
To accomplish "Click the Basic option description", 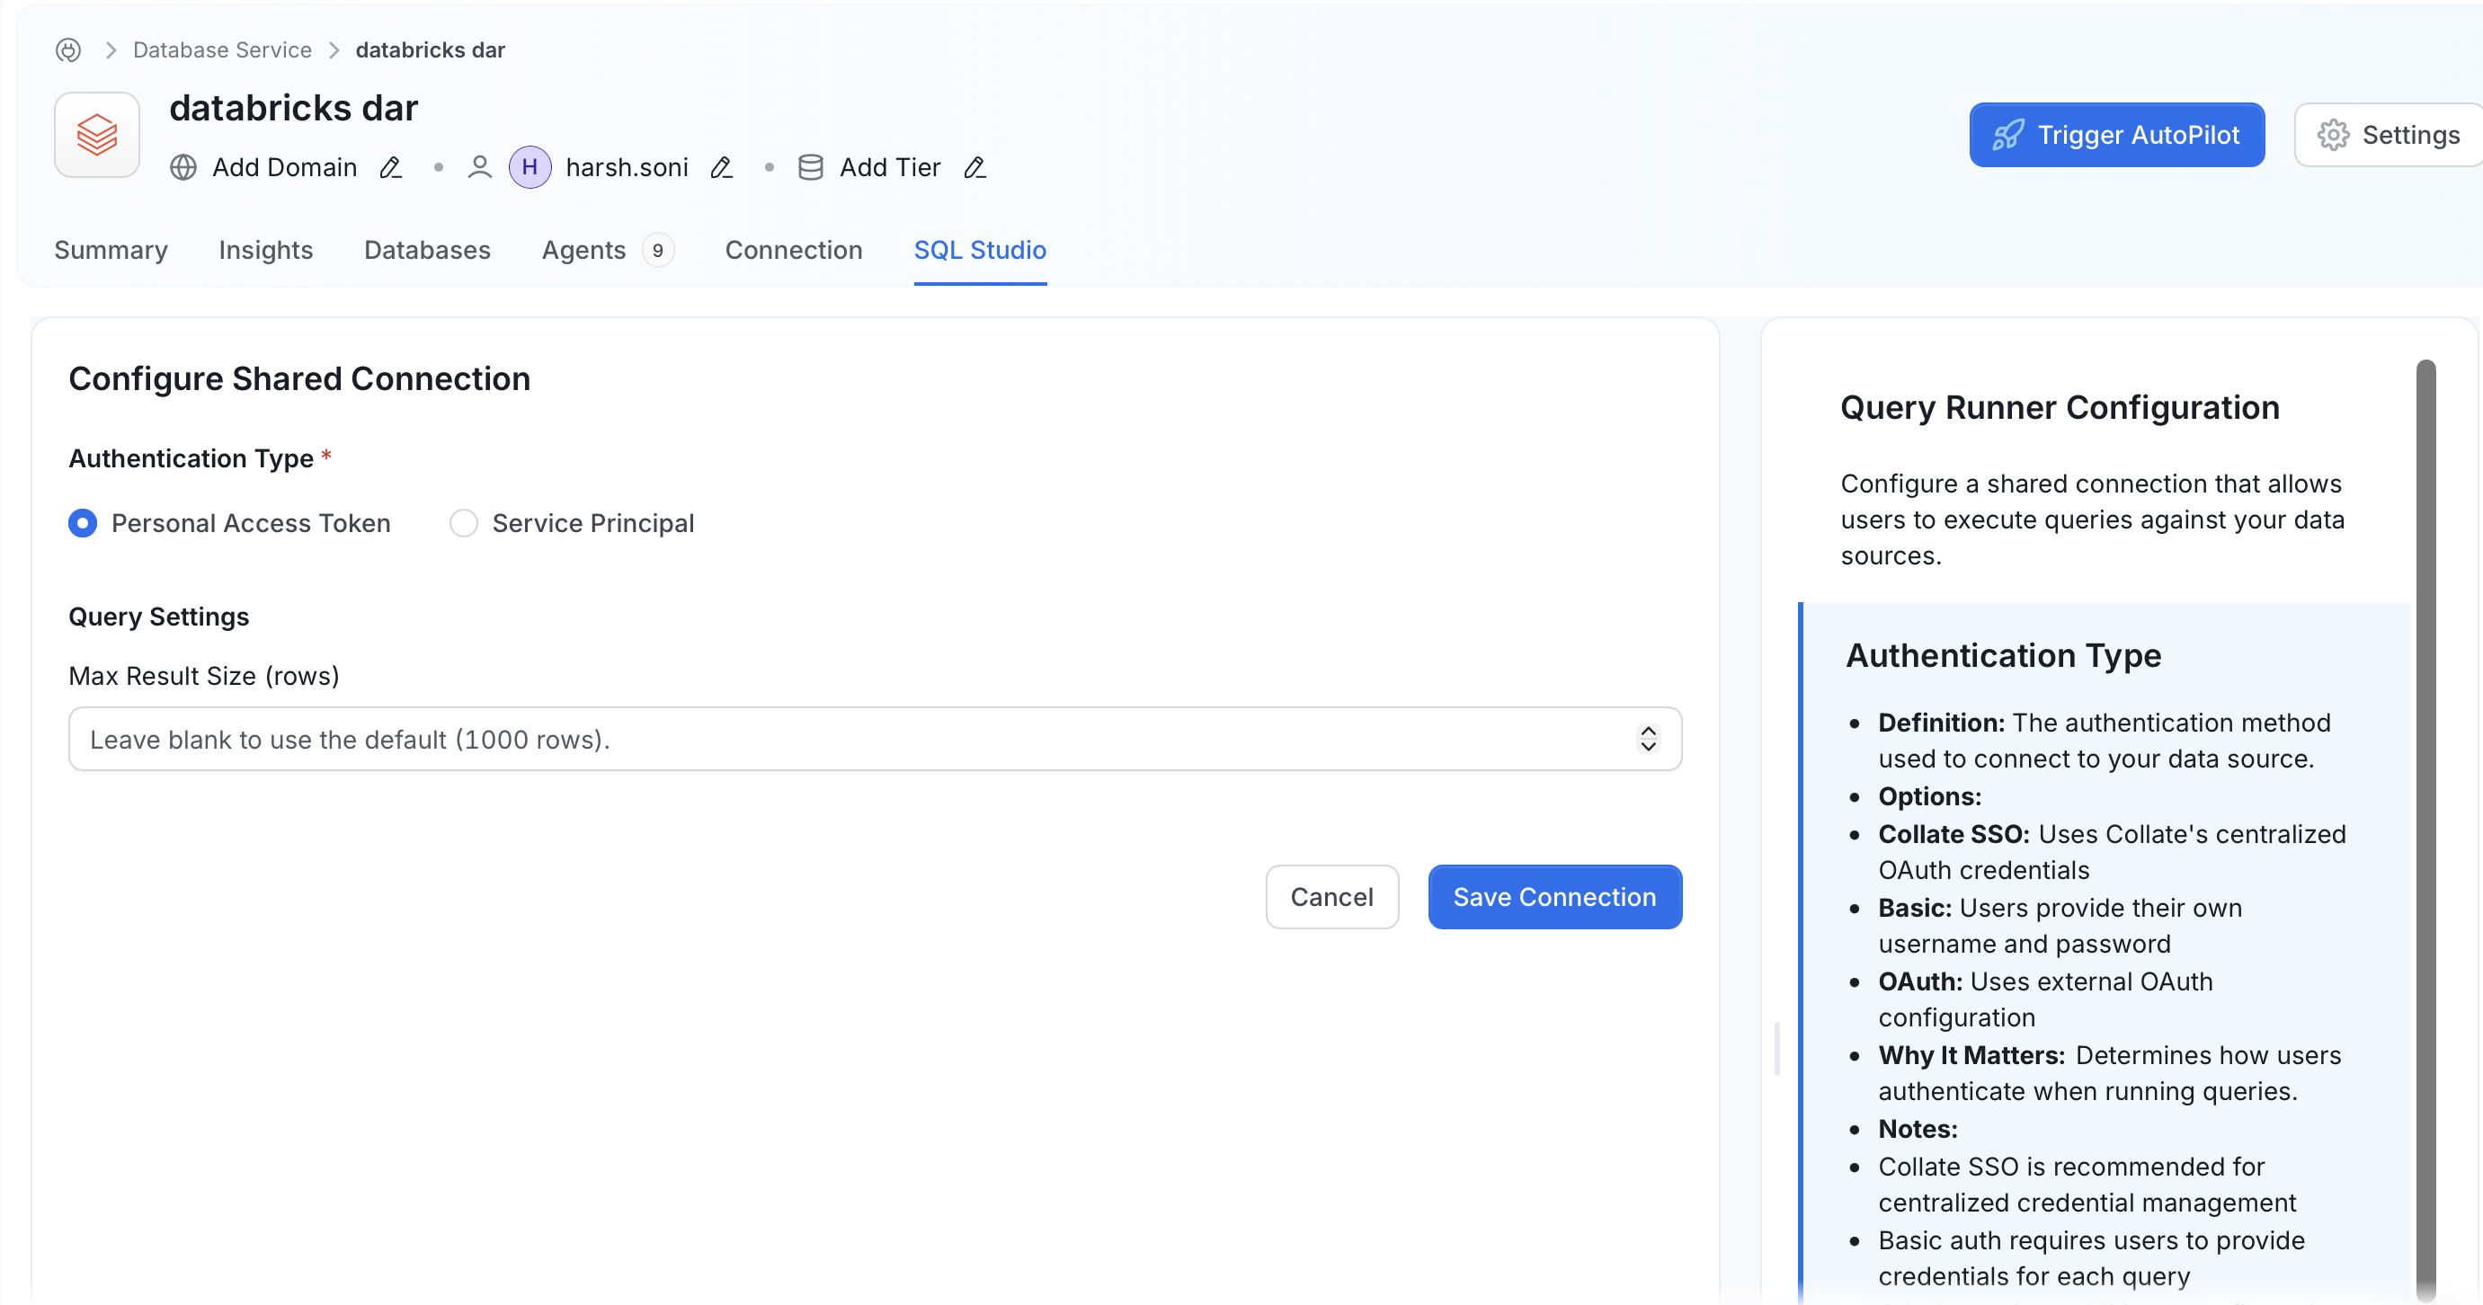I will [2060, 927].
